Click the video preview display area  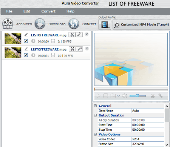click(131, 59)
